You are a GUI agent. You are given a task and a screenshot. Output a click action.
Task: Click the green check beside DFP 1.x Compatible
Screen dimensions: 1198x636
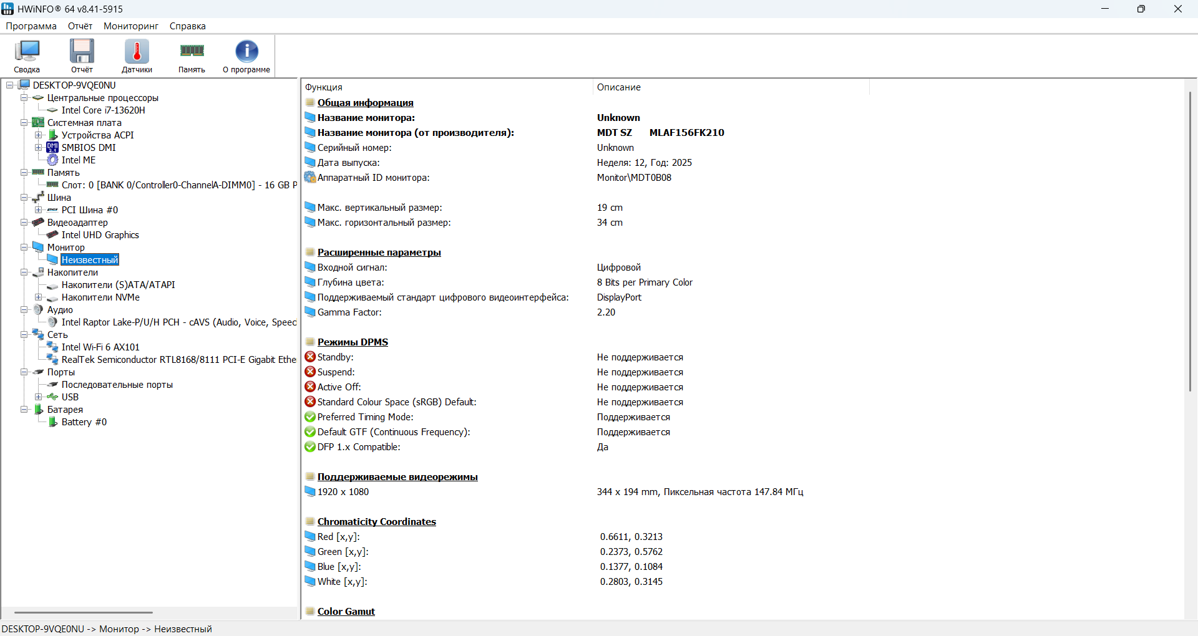pos(310,446)
